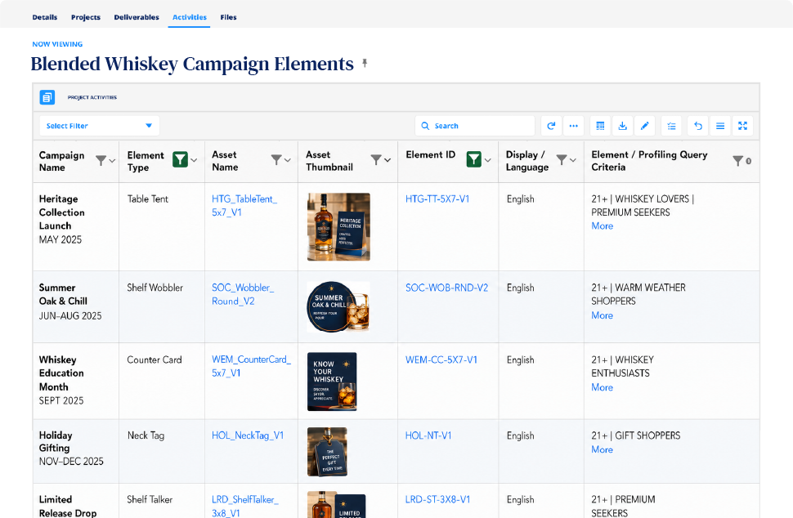
Task: Click the Display / Language filter funnel
Action: point(562,160)
